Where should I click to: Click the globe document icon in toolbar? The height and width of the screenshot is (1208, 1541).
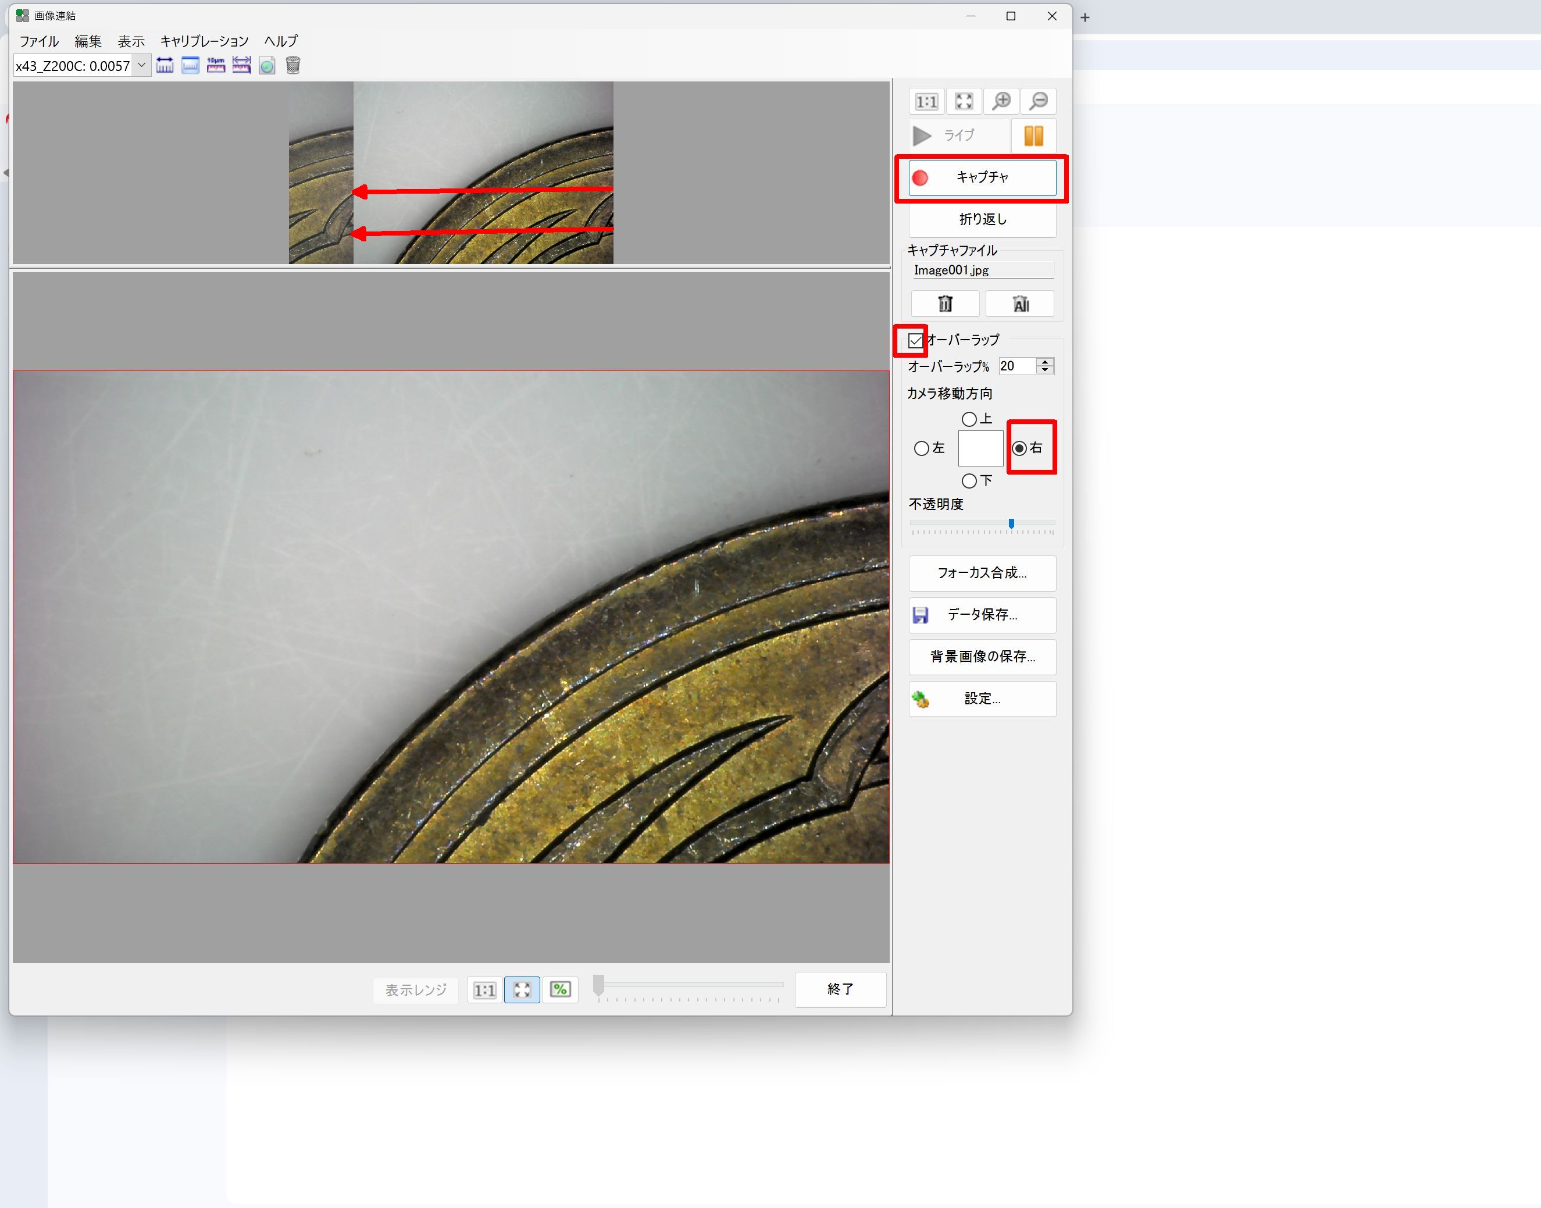(266, 66)
